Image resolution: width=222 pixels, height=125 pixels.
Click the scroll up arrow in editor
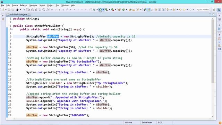213,18
